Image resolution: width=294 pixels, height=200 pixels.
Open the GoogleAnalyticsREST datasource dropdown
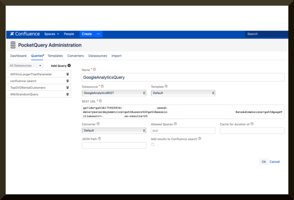pos(114,93)
